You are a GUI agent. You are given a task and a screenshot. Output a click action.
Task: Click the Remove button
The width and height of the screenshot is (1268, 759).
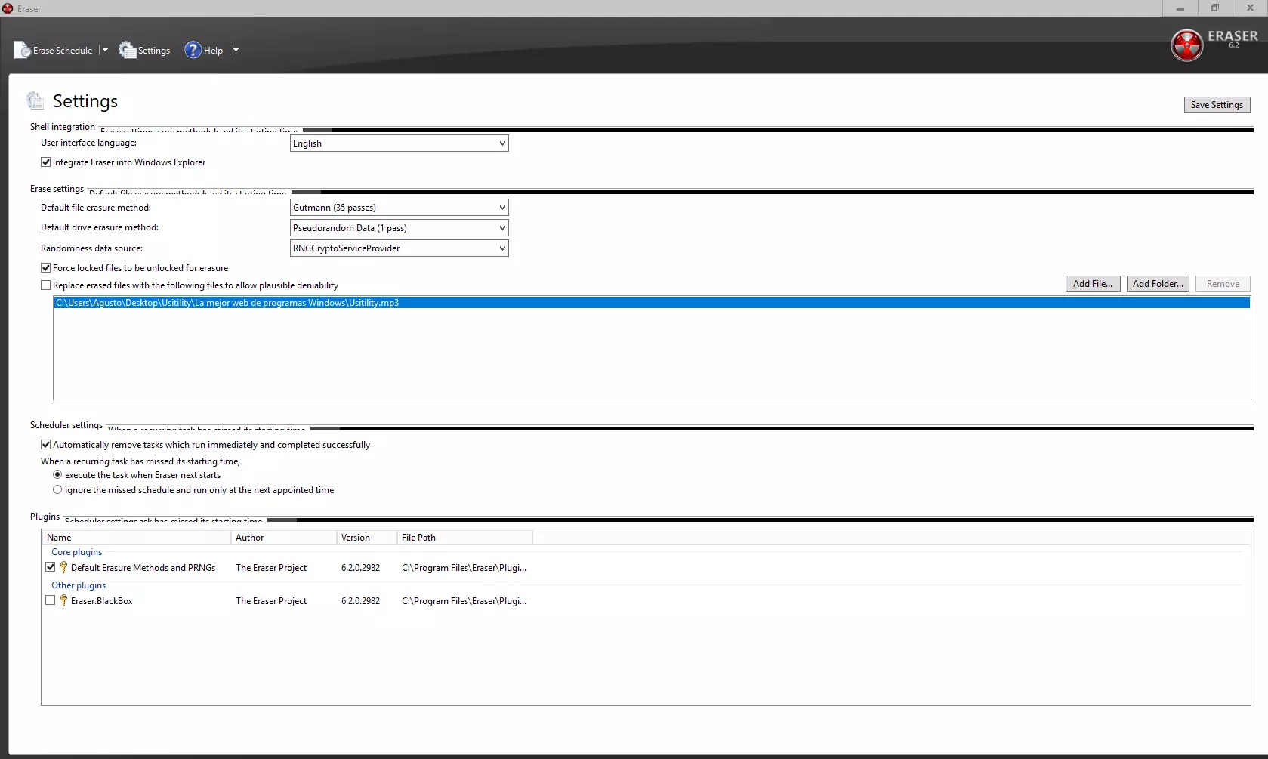1223,284
